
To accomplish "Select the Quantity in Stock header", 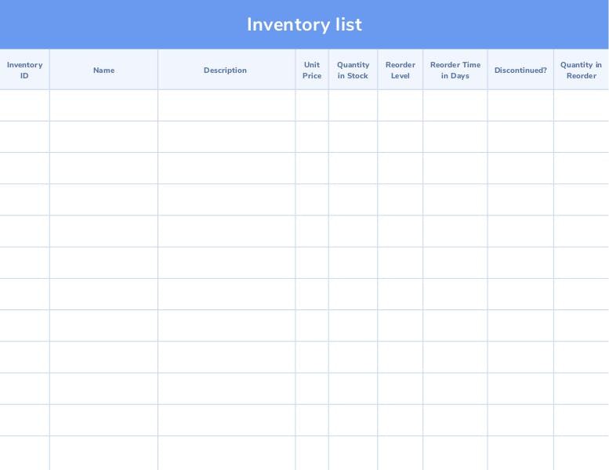I will [353, 70].
